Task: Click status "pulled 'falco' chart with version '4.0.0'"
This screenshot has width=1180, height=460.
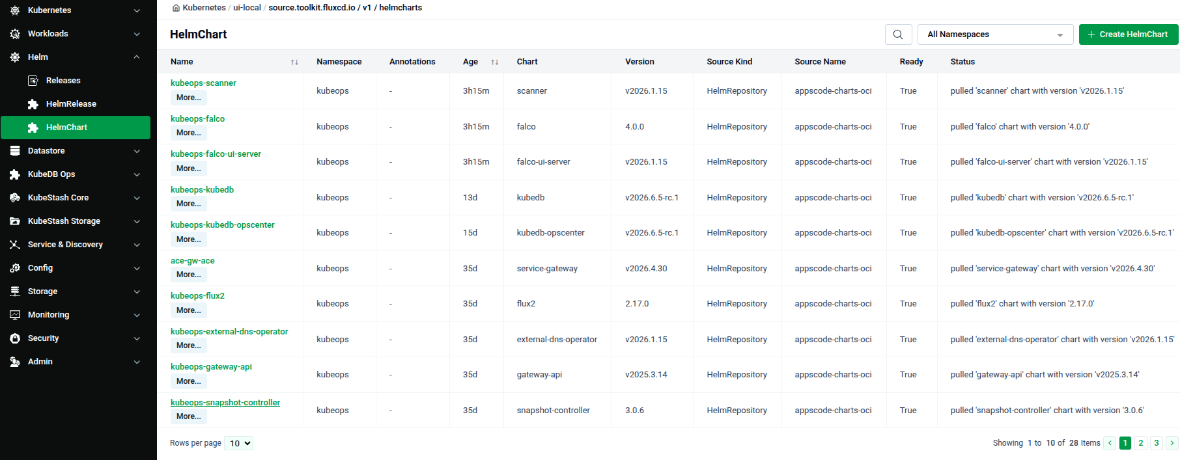Action: [1020, 127]
